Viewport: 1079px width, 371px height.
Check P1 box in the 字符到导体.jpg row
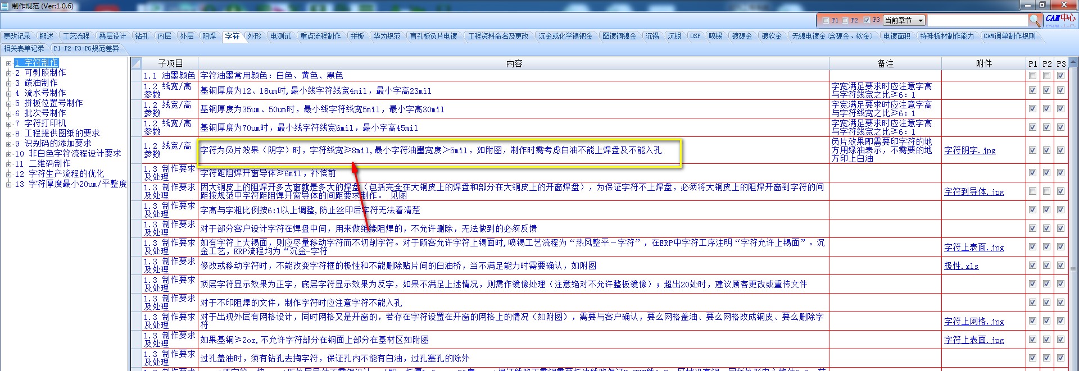click(1032, 191)
